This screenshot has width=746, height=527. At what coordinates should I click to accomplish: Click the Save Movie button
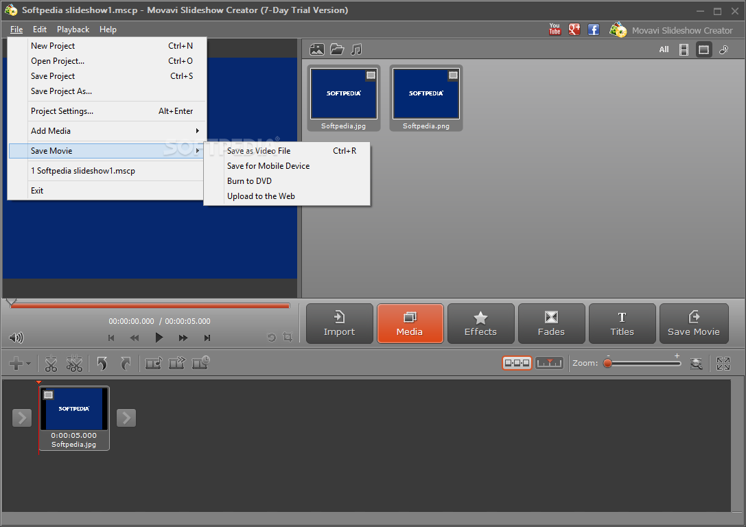(x=694, y=324)
